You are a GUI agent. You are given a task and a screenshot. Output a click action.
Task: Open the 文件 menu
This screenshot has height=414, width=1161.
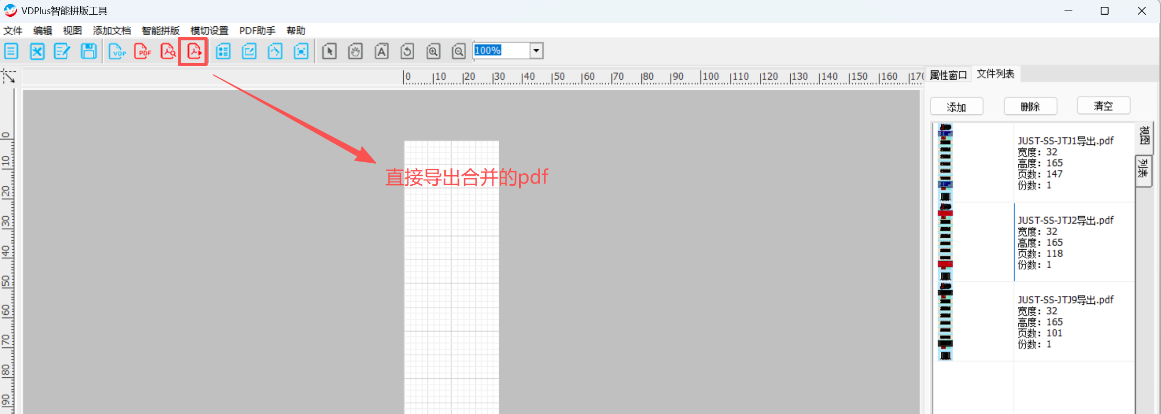[x=13, y=30]
